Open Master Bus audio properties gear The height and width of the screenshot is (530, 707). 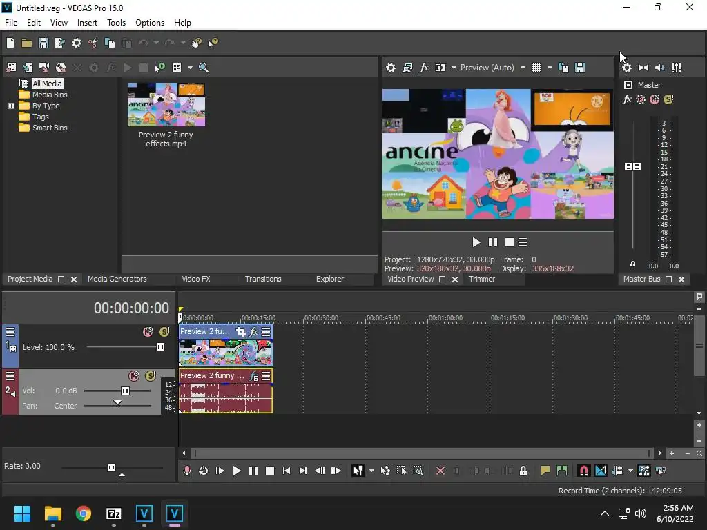click(x=627, y=68)
